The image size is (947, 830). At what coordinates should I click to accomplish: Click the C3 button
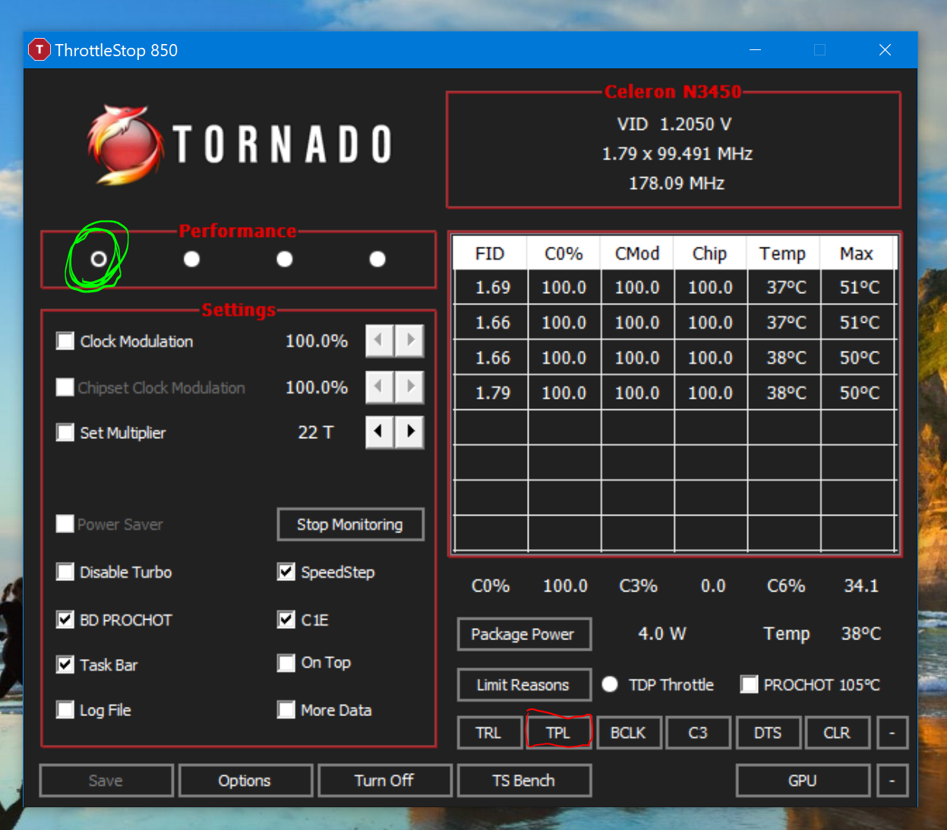point(698,733)
